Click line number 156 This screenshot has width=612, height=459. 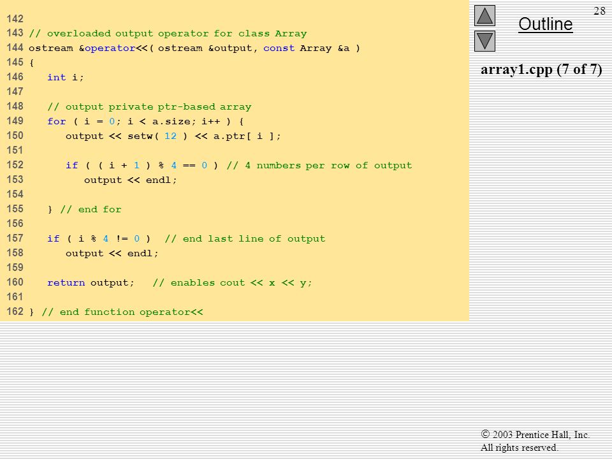click(15, 224)
